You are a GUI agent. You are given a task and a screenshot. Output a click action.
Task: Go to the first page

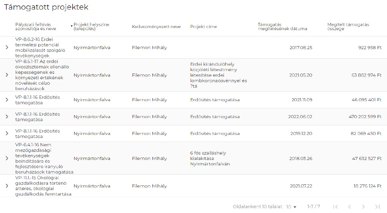[x=336, y=207]
